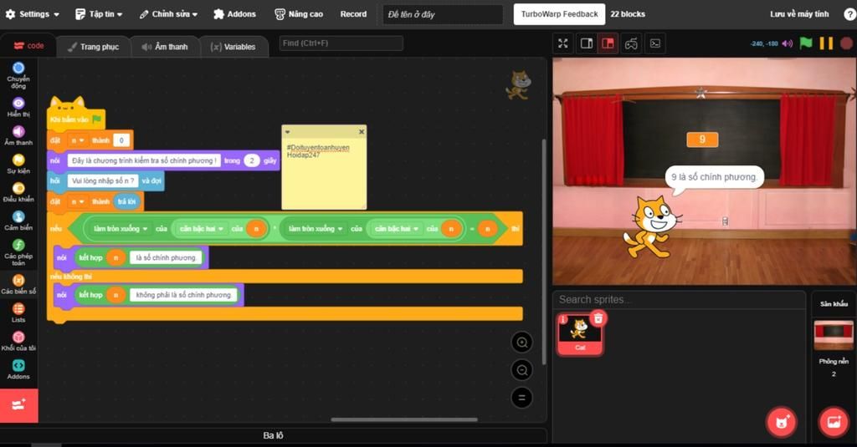
Task: Select the stage backdrop thumbnail
Action: point(834,334)
